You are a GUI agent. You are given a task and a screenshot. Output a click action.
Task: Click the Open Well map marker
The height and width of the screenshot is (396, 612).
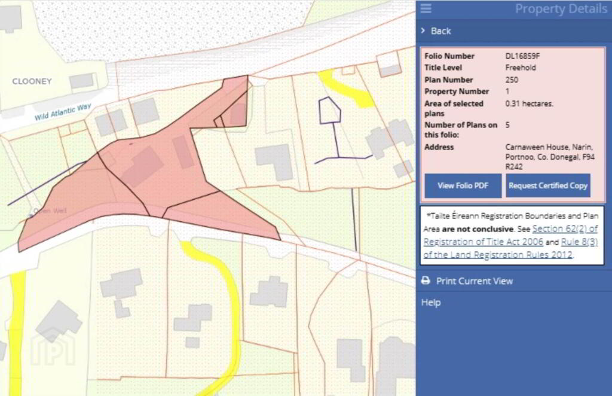(43, 211)
